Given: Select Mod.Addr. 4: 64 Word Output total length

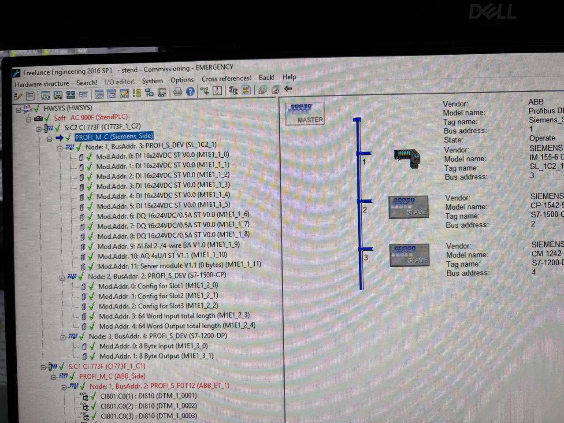Looking at the screenshot, I should (x=177, y=326).
